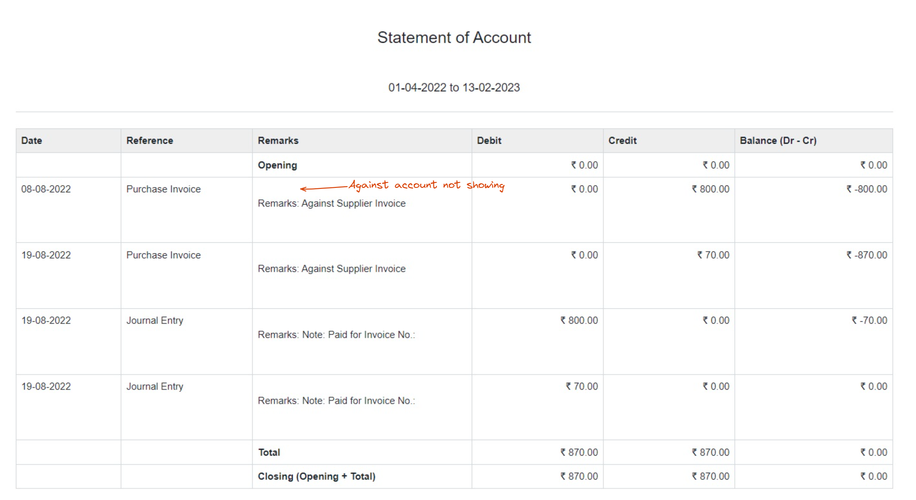This screenshot has height=500, width=916.
Task: Select the first Journal Entry reference
Action: (155, 320)
